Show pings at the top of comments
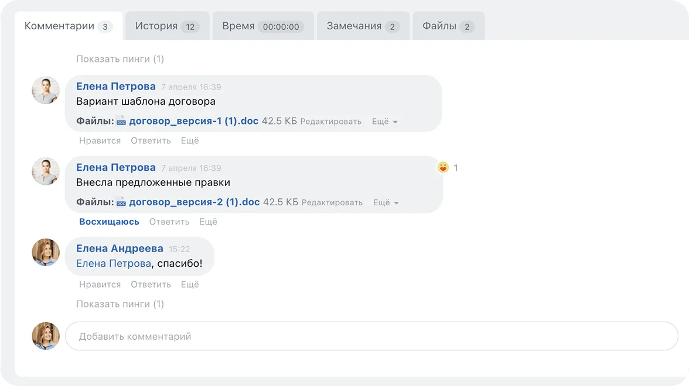 [x=120, y=59]
